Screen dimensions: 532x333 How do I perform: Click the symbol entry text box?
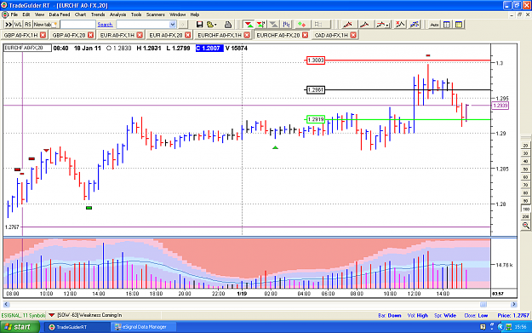(x=77, y=25)
